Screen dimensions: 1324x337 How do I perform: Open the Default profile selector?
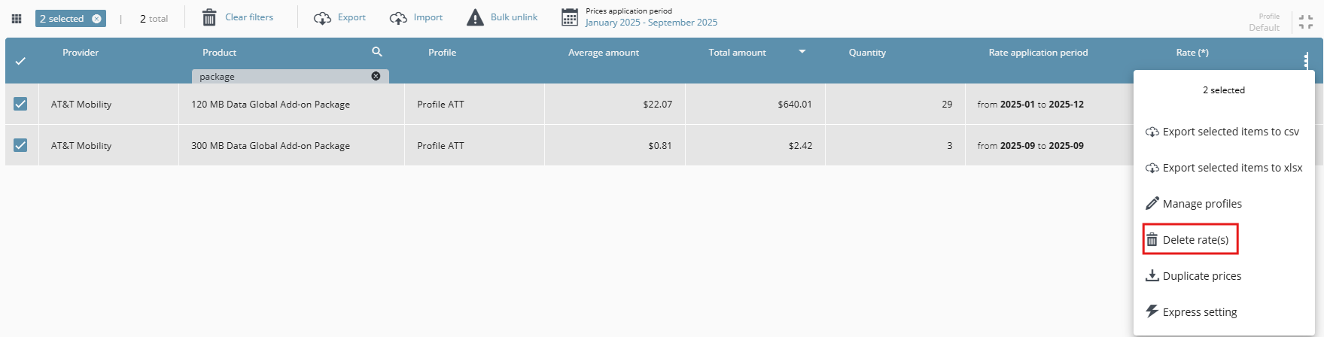click(x=1264, y=23)
